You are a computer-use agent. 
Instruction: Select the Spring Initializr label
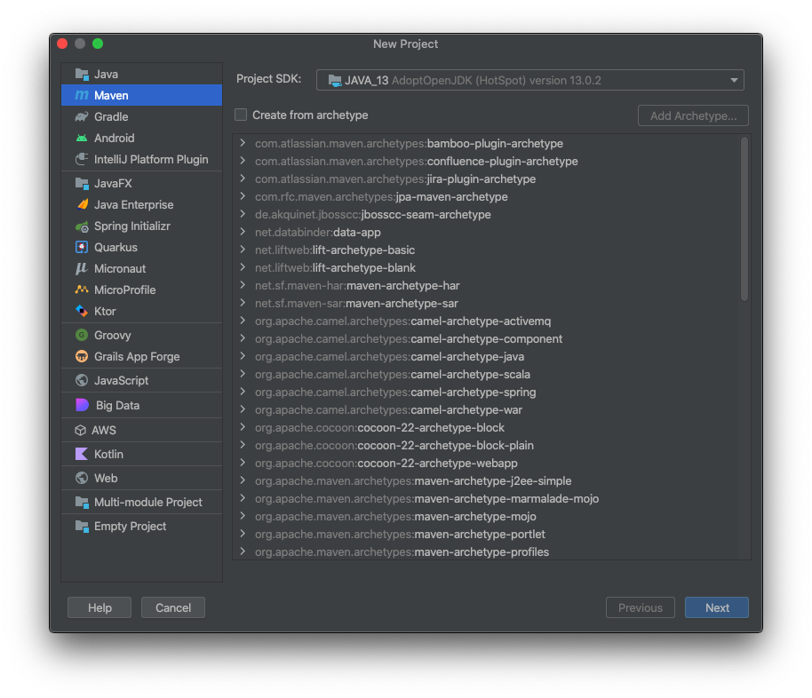(132, 226)
